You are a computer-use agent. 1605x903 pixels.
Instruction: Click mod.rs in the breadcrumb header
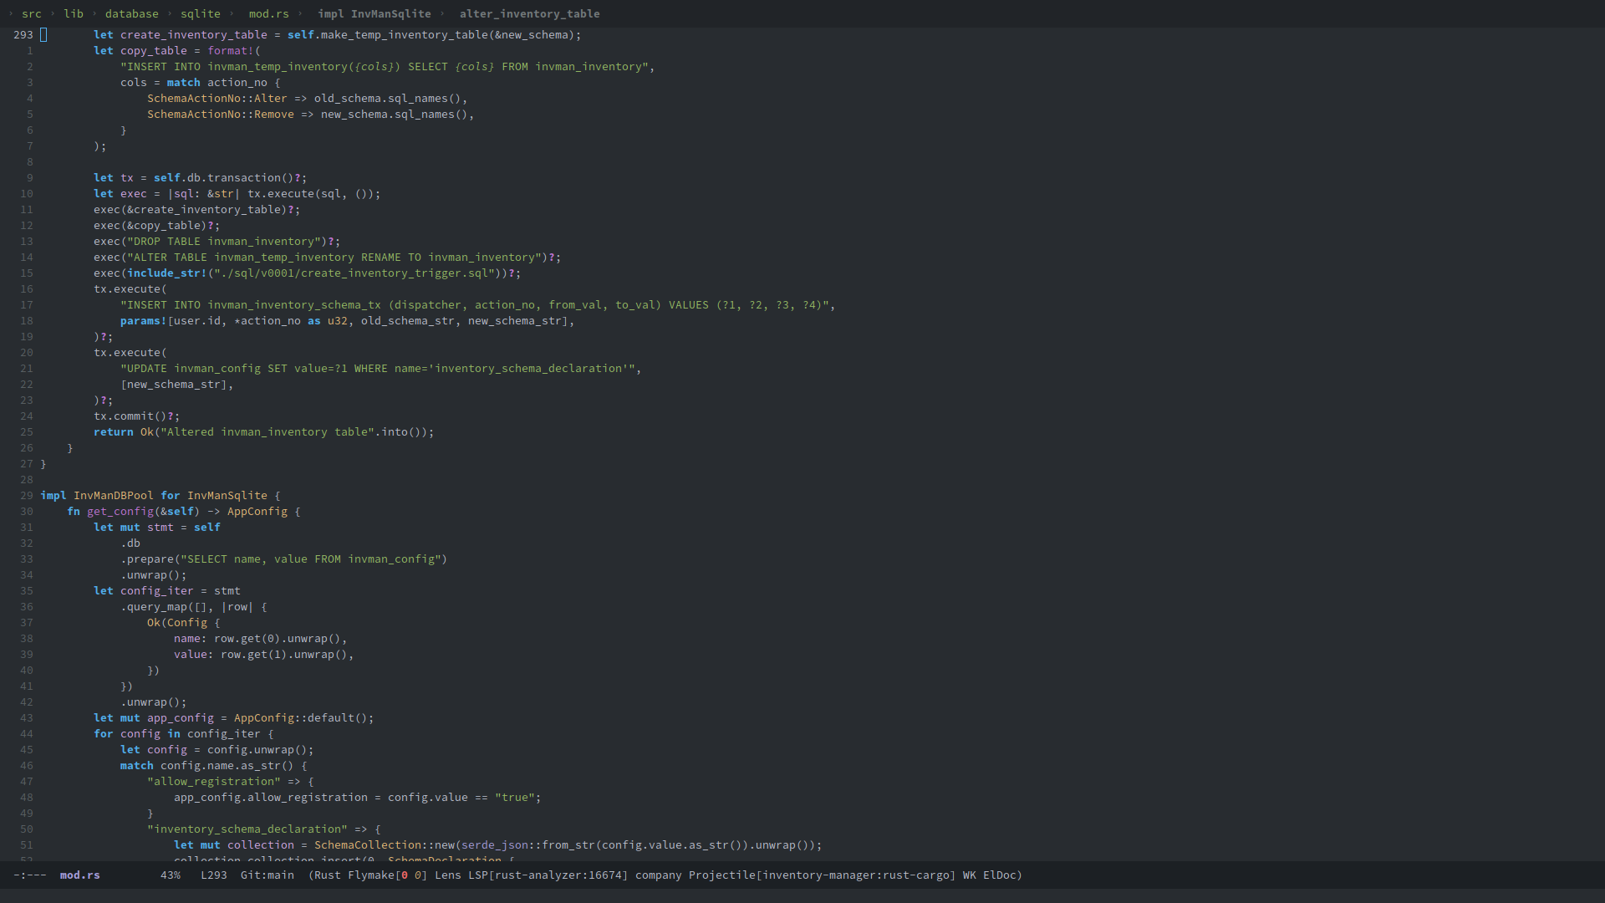click(x=268, y=13)
